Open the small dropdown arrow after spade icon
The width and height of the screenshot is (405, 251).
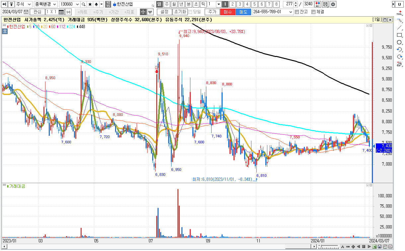tap(101, 4)
